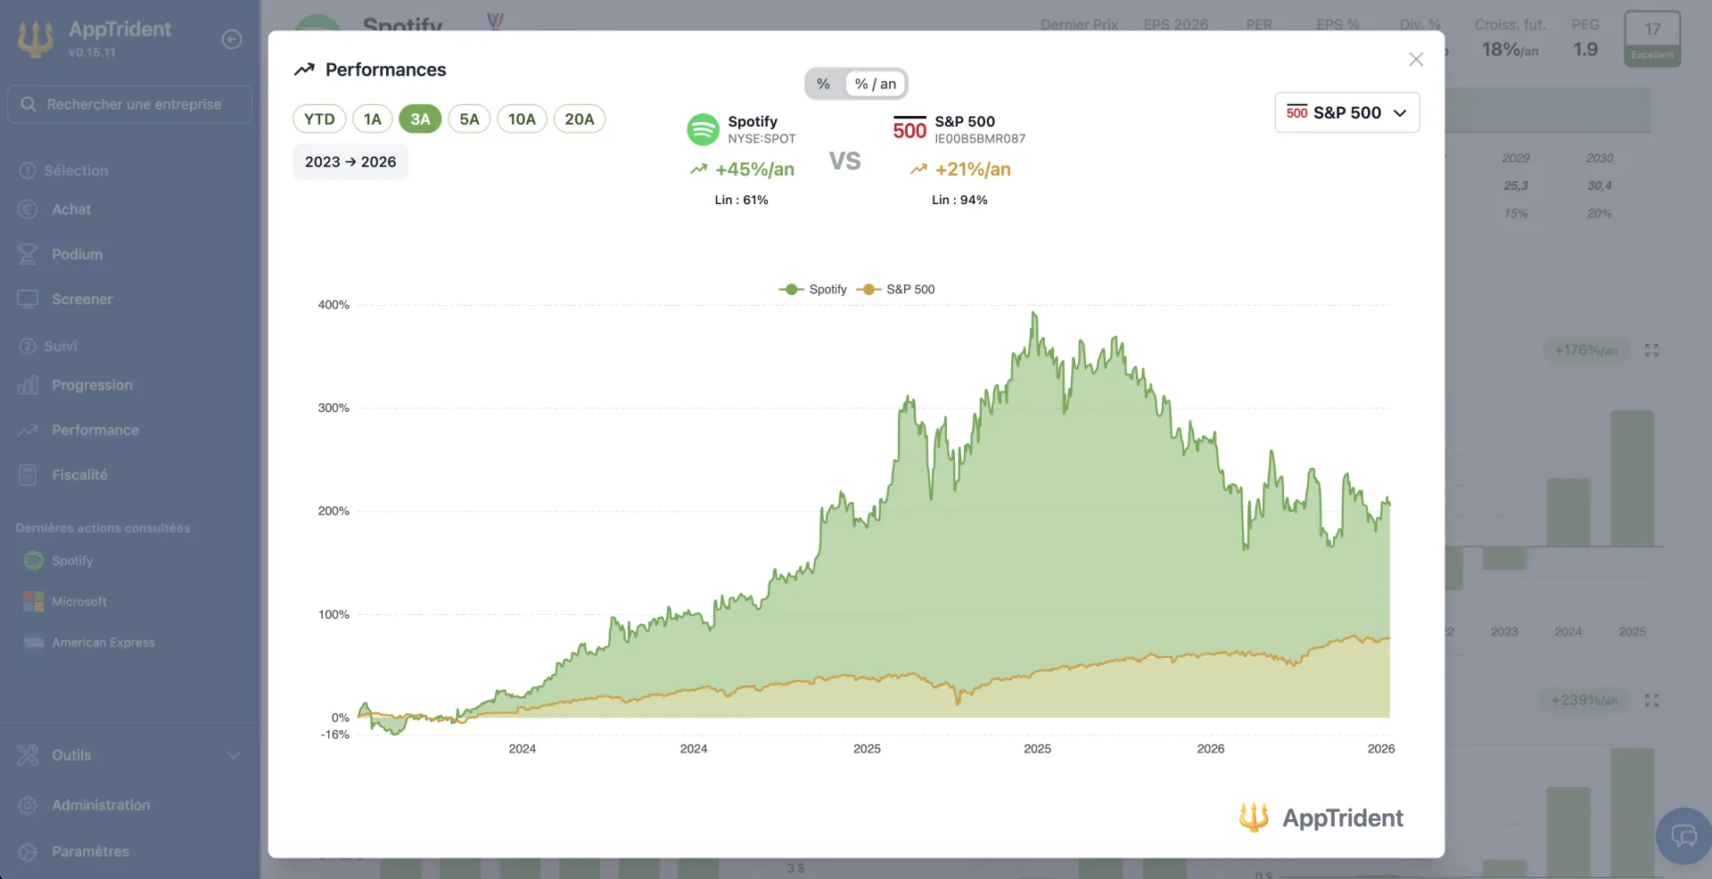This screenshot has height=879, width=1712.
Task: Click the Performances trend icon in title
Action: point(304,70)
